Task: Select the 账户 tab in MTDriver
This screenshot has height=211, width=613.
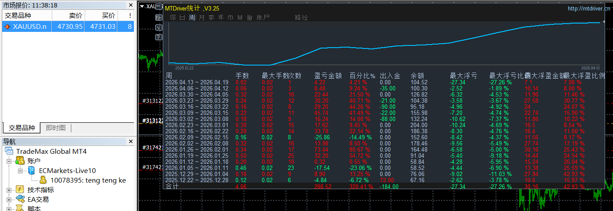Action: click(263, 17)
